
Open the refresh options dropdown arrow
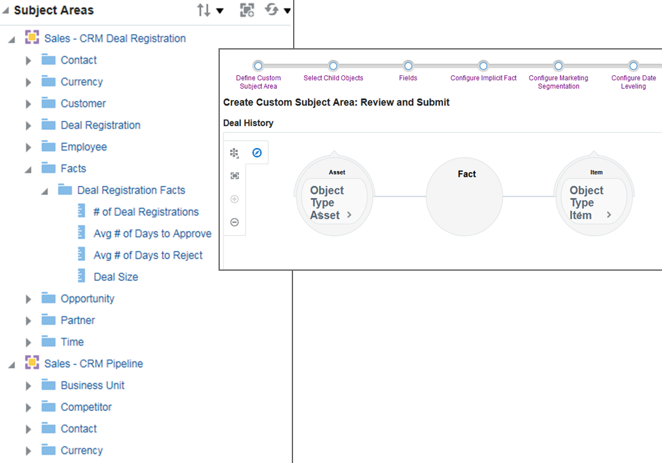286,10
